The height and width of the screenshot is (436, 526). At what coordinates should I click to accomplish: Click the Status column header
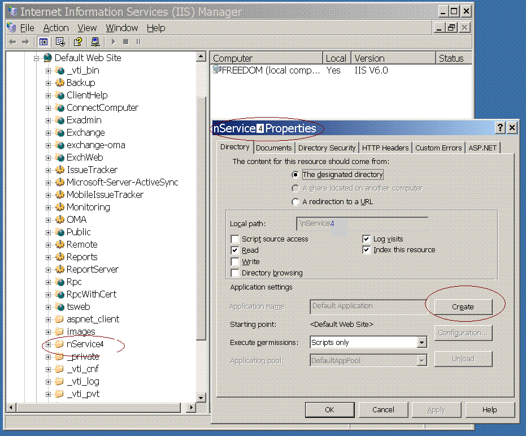click(x=454, y=58)
